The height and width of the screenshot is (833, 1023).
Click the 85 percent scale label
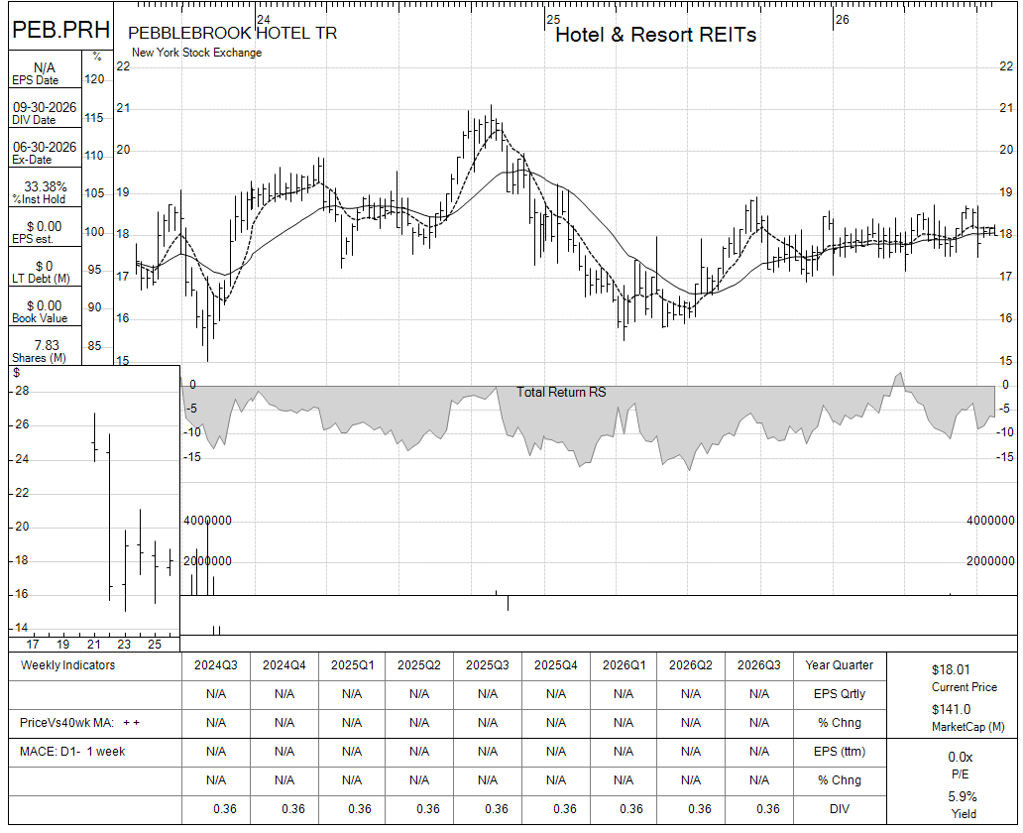[x=94, y=346]
